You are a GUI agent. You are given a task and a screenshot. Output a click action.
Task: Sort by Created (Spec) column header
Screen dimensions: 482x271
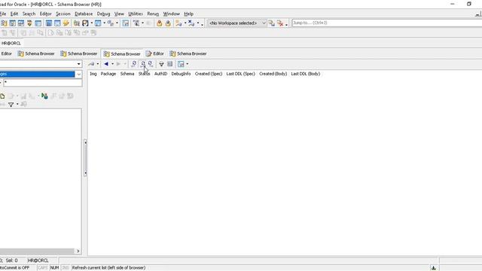point(209,74)
